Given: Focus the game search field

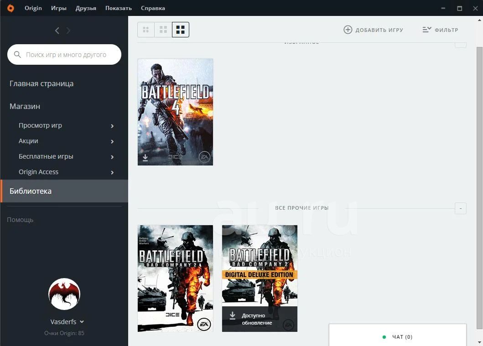Looking at the screenshot, I should [x=64, y=55].
